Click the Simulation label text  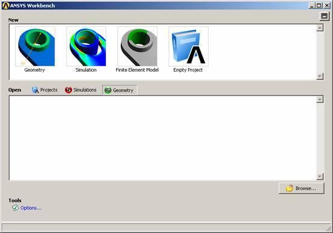click(86, 70)
